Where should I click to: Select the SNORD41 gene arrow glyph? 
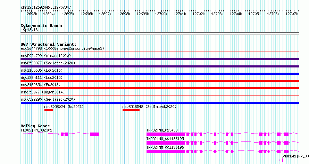tap(282, 160)
